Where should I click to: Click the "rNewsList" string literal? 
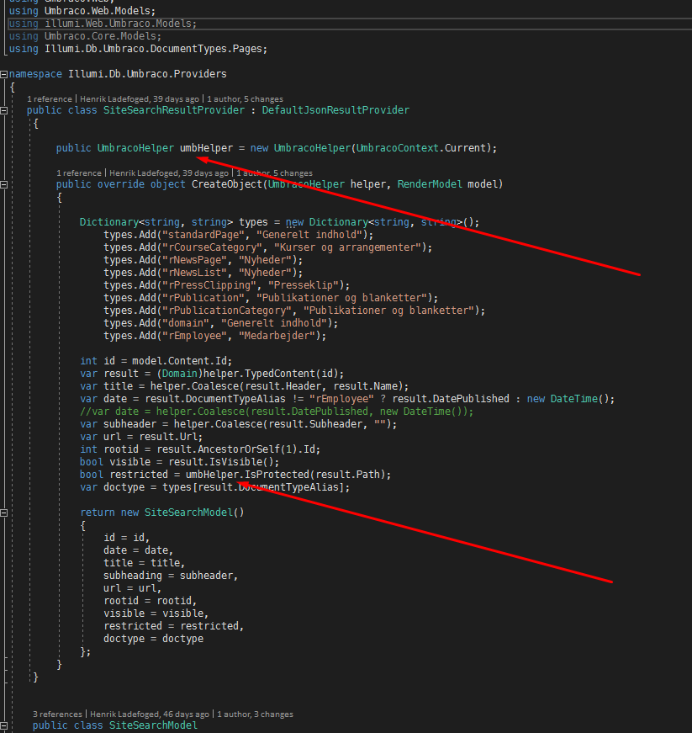point(195,273)
